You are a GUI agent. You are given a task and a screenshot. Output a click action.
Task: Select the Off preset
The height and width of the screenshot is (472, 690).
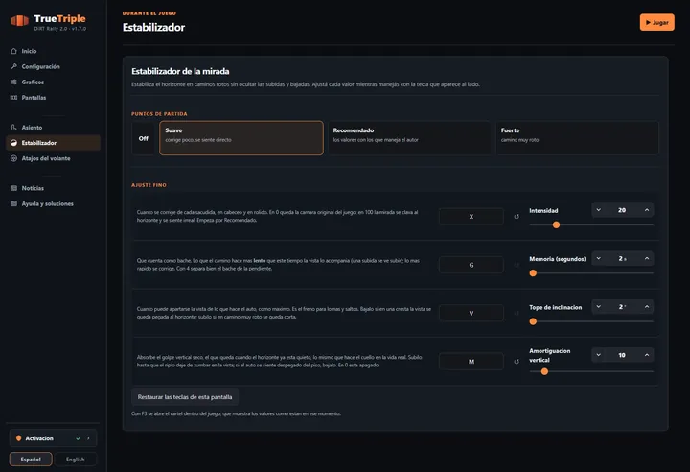click(x=144, y=138)
